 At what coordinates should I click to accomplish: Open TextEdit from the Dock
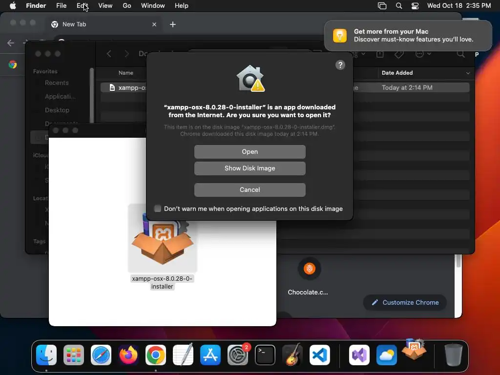(183, 355)
